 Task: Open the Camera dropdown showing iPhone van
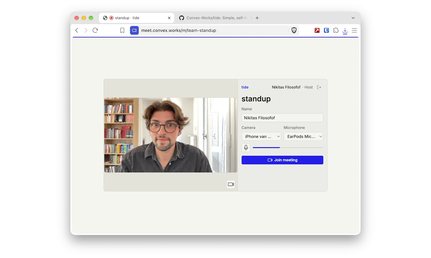coord(261,136)
